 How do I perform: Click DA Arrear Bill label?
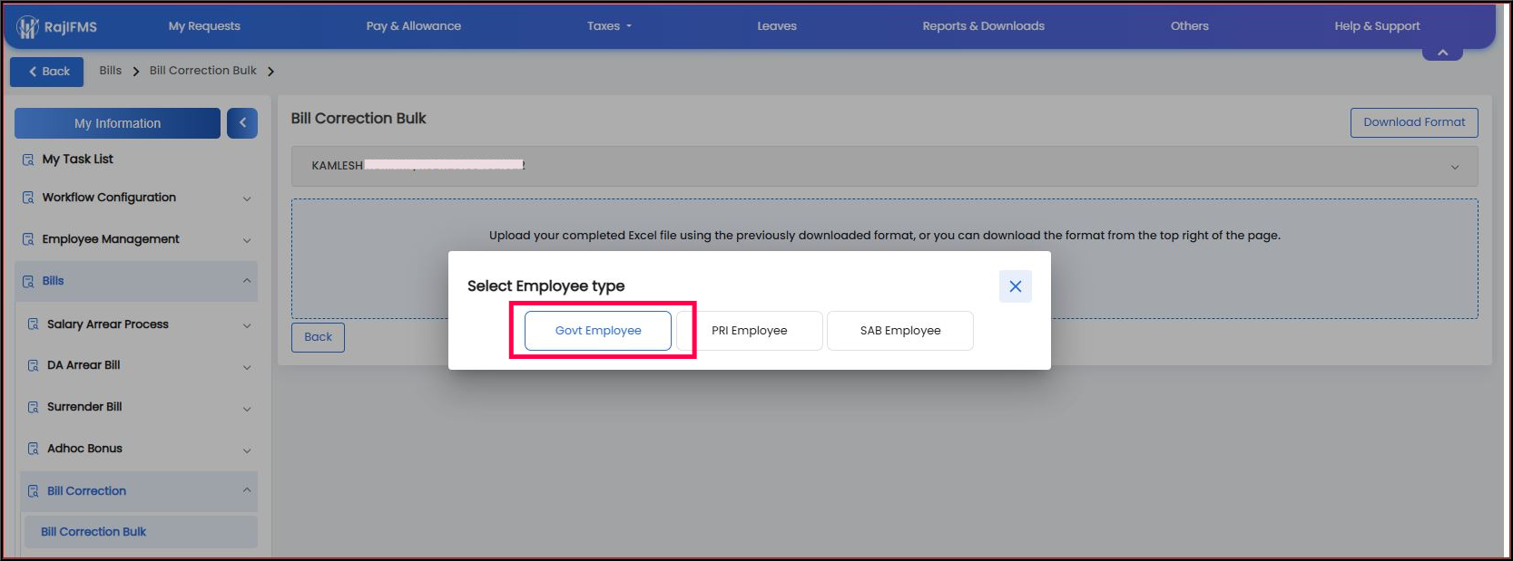point(84,365)
